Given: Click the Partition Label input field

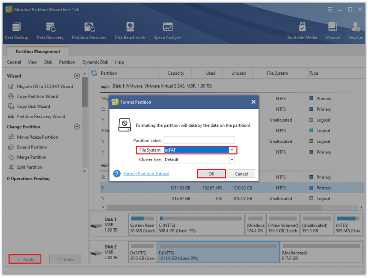Looking at the screenshot, I should (199, 140).
